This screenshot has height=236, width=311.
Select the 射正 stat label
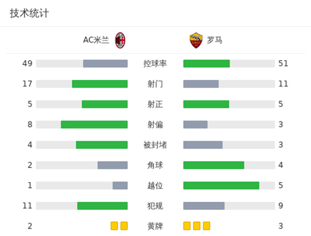pos(155,104)
